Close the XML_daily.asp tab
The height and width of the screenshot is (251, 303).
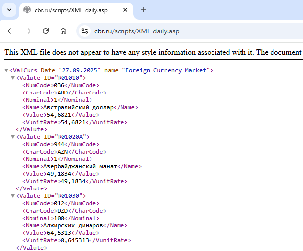(125, 10)
